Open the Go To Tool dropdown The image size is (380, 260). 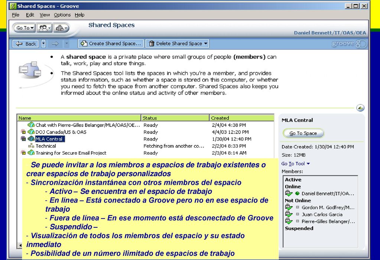pos(295,164)
